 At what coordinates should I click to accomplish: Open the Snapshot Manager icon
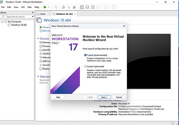click(x=74, y=7)
